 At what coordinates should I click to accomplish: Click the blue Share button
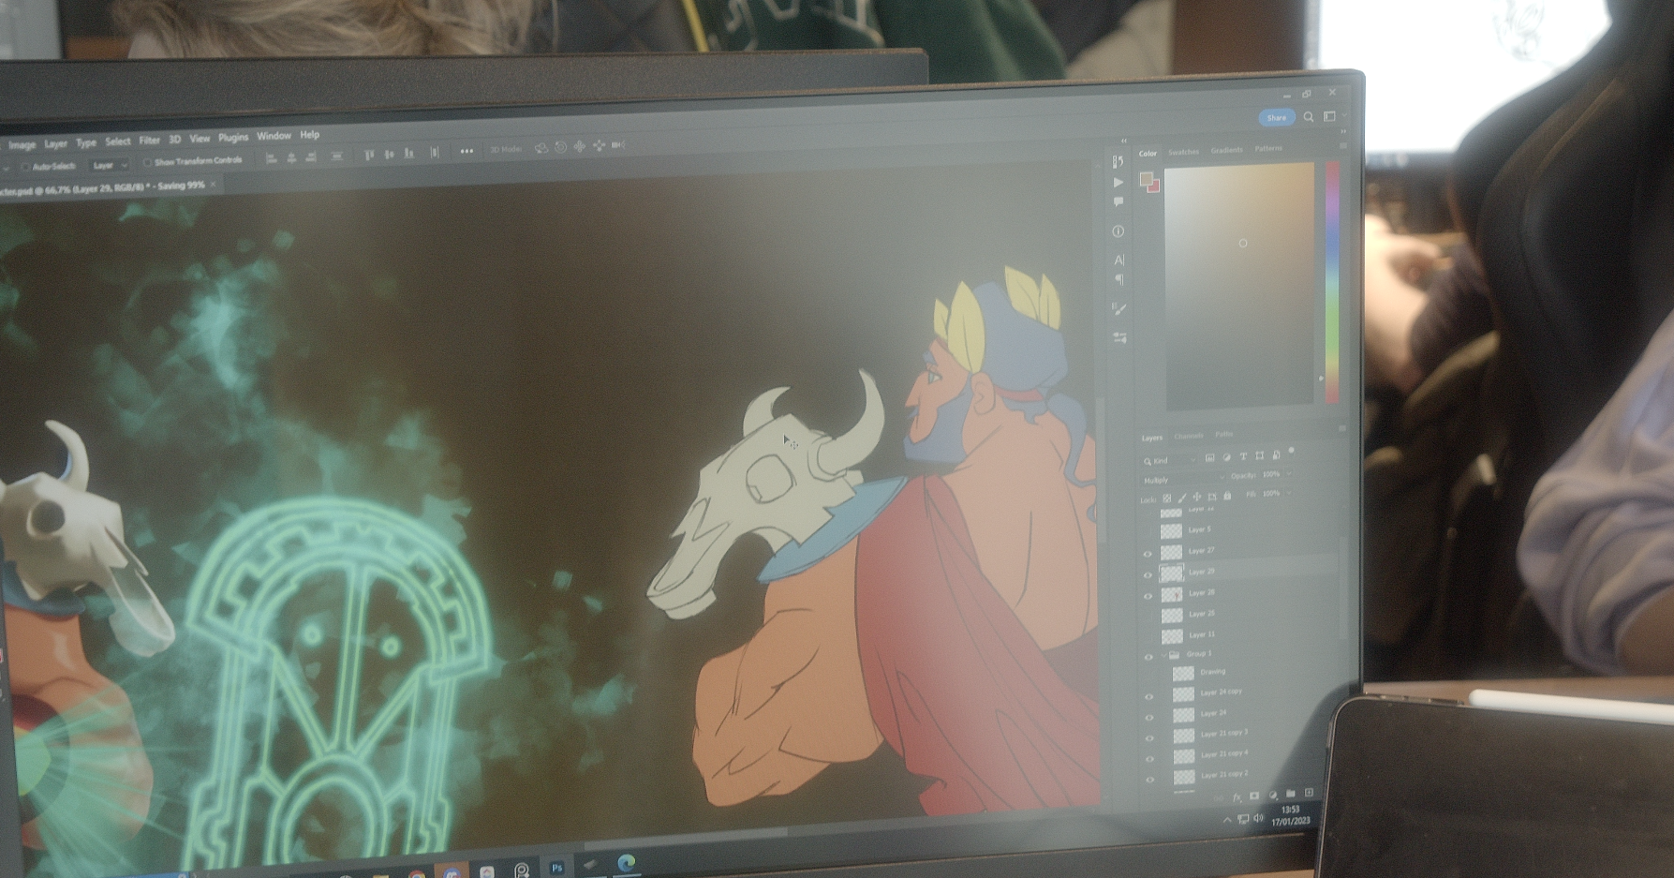1276,117
